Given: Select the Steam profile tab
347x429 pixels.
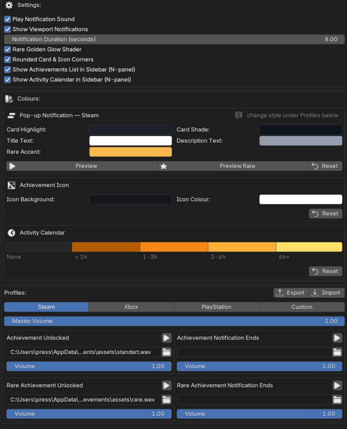Looking at the screenshot, I should click(x=46, y=307).
